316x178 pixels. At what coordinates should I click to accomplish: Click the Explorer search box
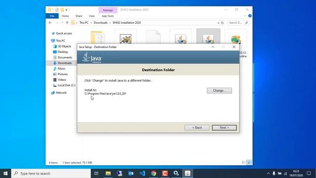(238, 23)
